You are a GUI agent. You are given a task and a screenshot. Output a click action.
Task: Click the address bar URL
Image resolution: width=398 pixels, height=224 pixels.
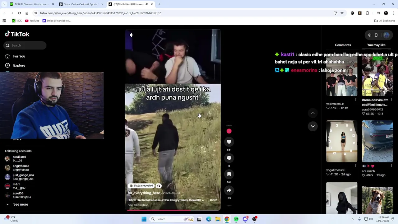[100, 13]
